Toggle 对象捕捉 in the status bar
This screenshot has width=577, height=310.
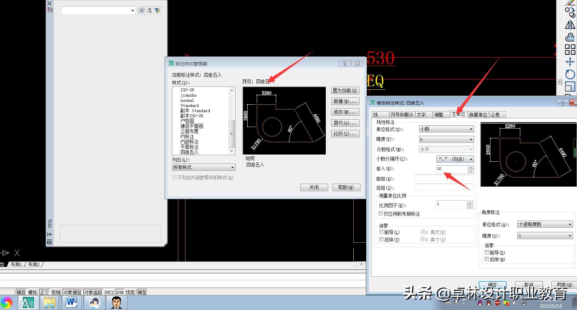pos(72,292)
